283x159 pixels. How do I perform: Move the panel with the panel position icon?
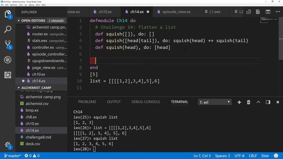[x=268, y=102]
